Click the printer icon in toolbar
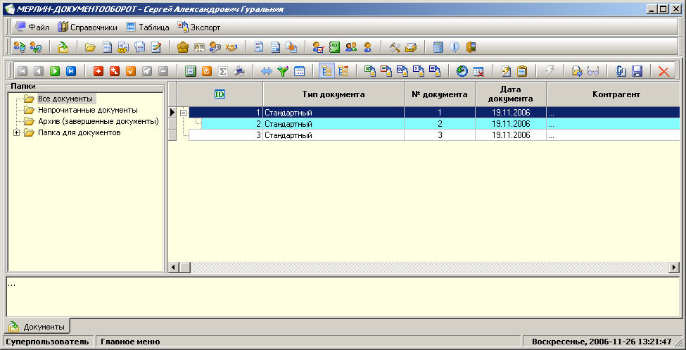The width and height of the screenshot is (686, 350). coord(240,71)
